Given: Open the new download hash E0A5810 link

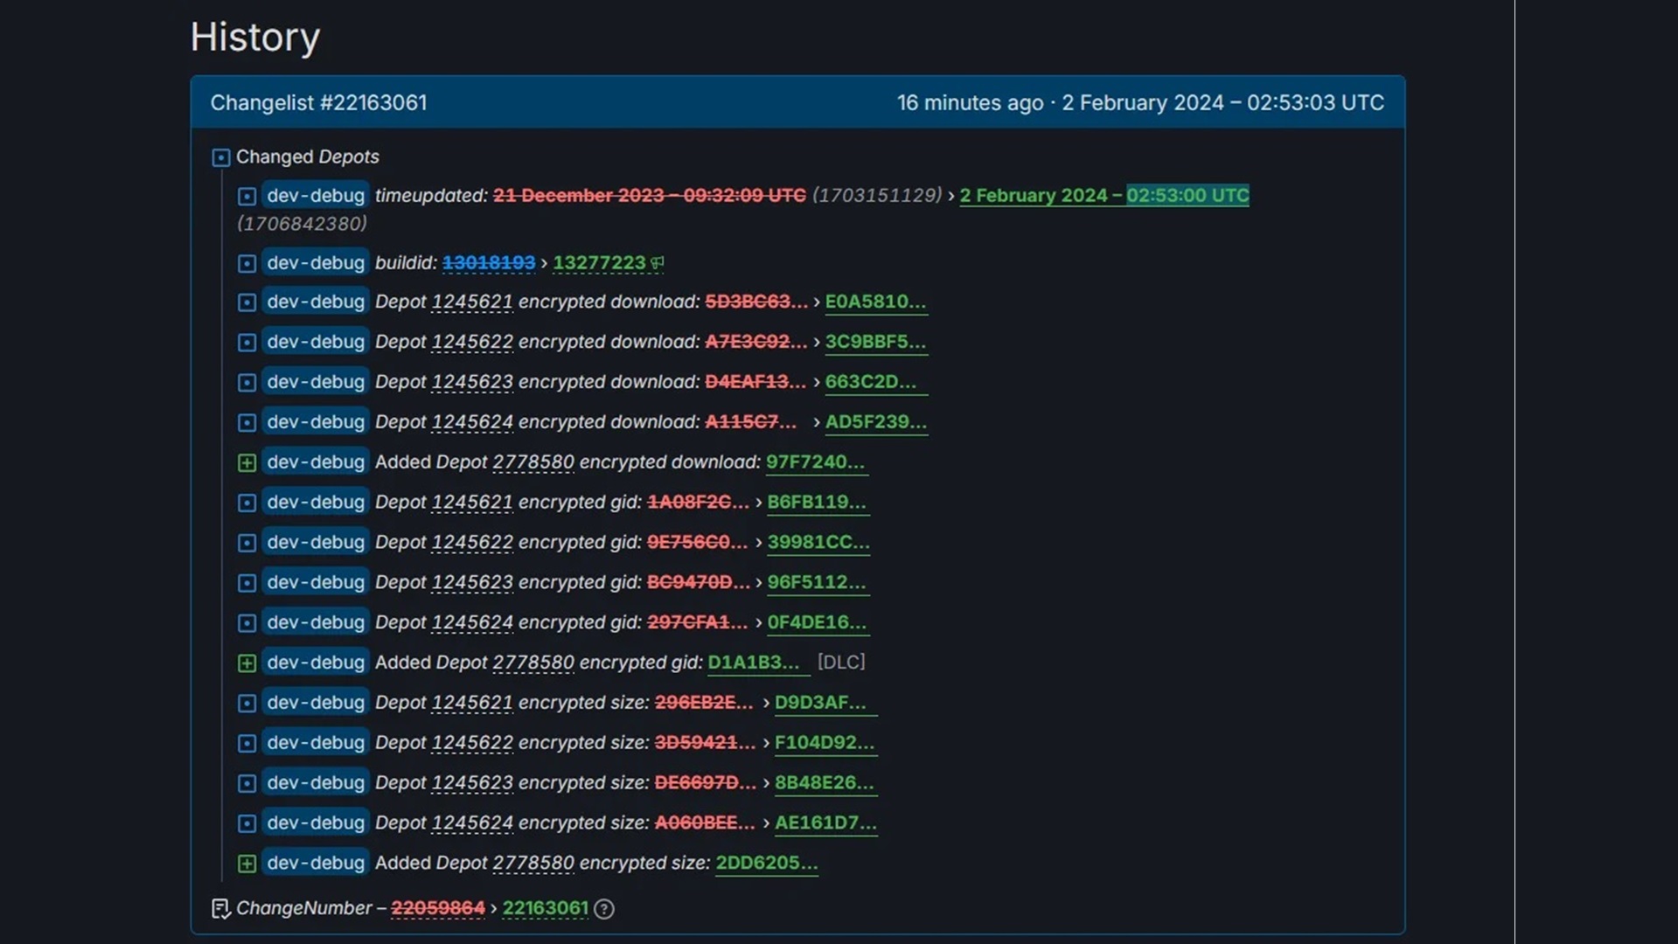Looking at the screenshot, I should pos(875,302).
